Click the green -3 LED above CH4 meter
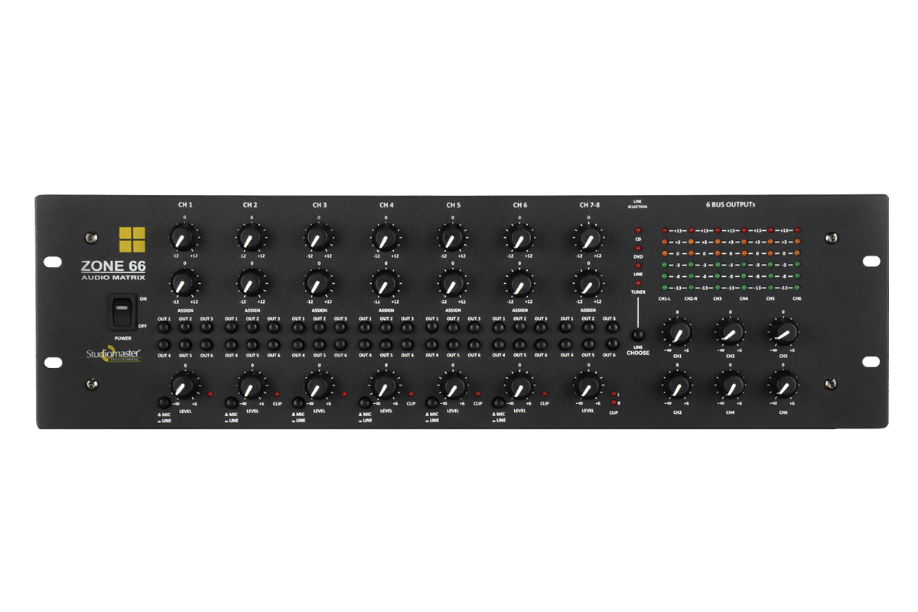Image resolution: width=918 pixels, height=612 pixels. [744, 265]
